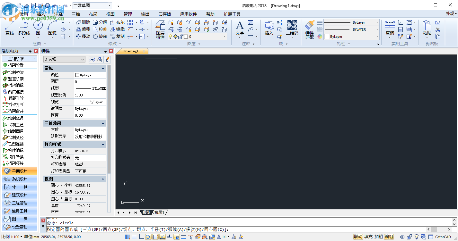
Task: Click the cut scissors icon in 剪贴板
Action: point(438,30)
